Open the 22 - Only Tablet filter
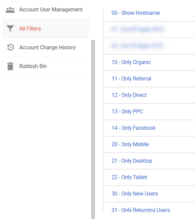 [x=130, y=177]
